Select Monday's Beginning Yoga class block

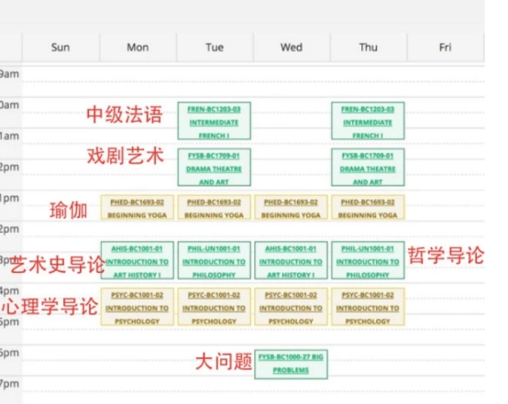click(x=137, y=207)
